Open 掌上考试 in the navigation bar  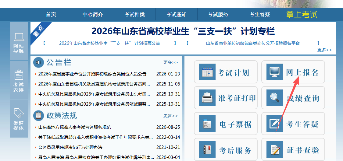tap(302, 15)
